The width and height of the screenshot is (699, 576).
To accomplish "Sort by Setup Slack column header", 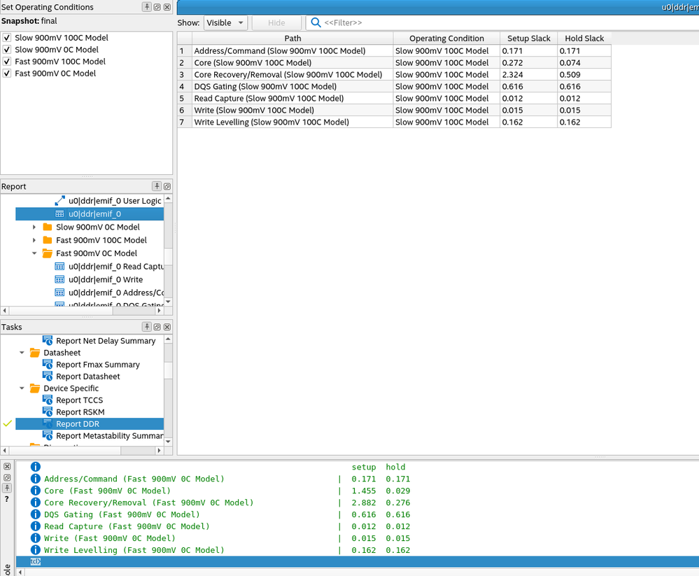I will point(528,38).
